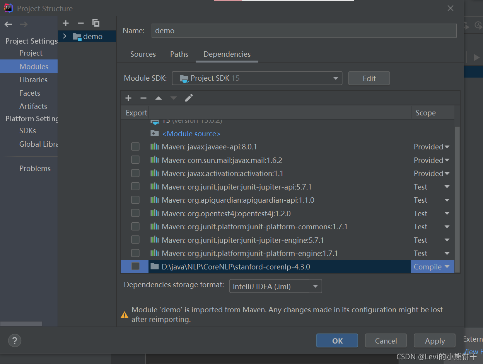This screenshot has width=483, height=364.
Task: Toggle export for opentest4j dependency
Action: (135, 213)
